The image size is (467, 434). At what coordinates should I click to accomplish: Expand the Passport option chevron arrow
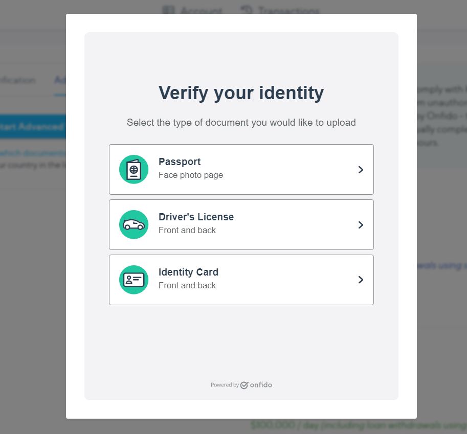(x=361, y=170)
